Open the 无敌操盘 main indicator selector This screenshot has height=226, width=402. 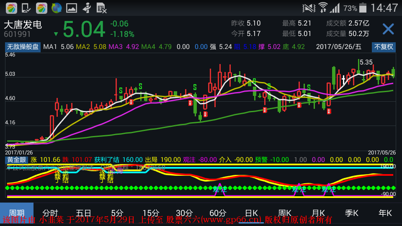23,47
